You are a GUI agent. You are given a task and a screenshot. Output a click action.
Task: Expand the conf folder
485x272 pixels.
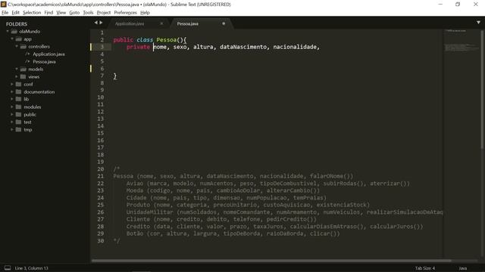coord(12,84)
